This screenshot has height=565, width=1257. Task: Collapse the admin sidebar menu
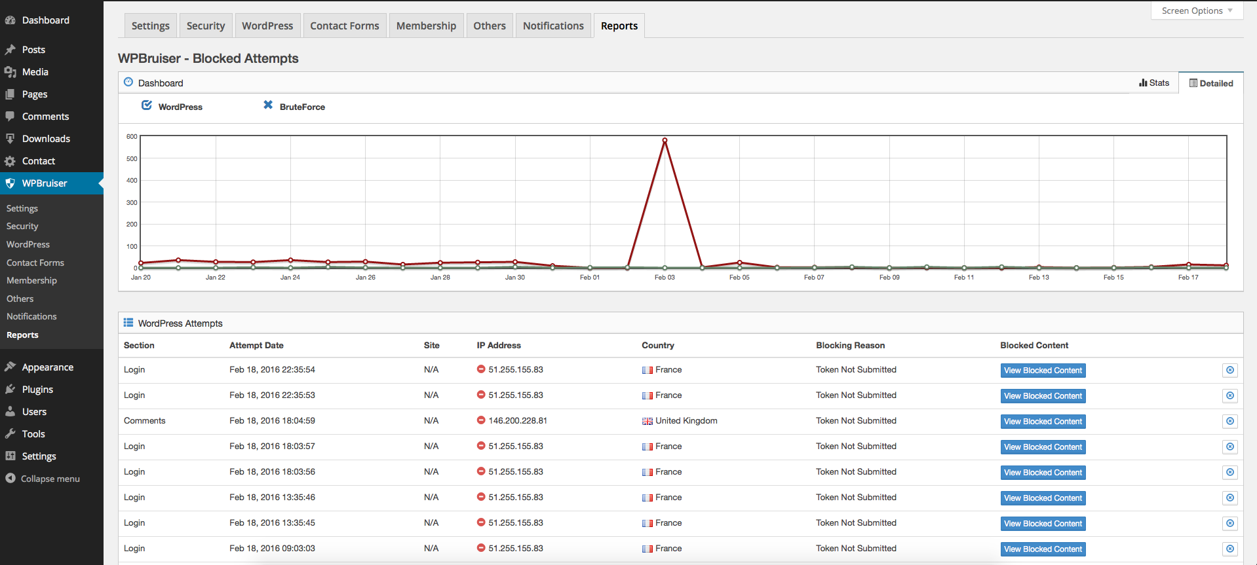coord(43,479)
